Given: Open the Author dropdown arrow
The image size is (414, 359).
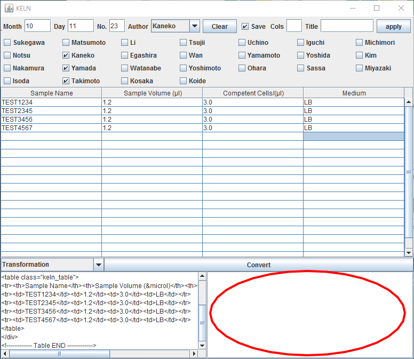Looking at the screenshot, I should click(x=195, y=26).
